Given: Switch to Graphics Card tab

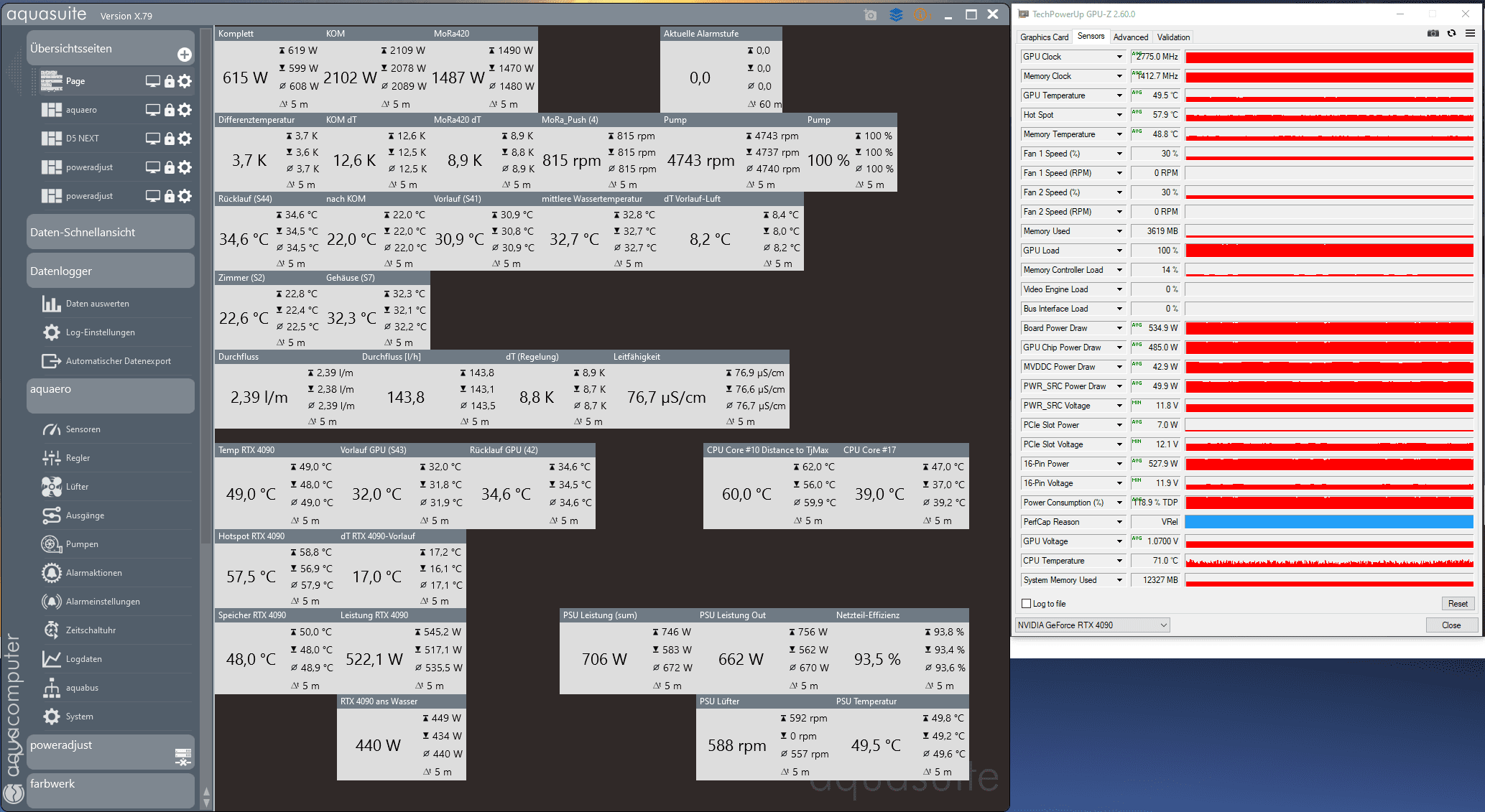Looking at the screenshot, I should (x=1044, y=37).
